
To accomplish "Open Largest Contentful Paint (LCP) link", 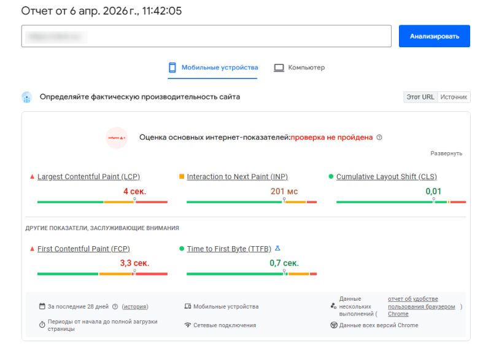I will tap(88, 177).
